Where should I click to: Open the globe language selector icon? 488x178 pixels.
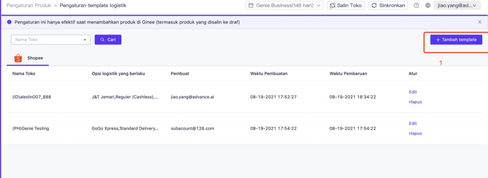(428, 6)
